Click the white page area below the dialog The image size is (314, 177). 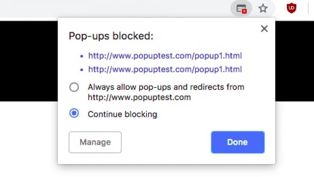pyautogui.click(x=157, y=171)
